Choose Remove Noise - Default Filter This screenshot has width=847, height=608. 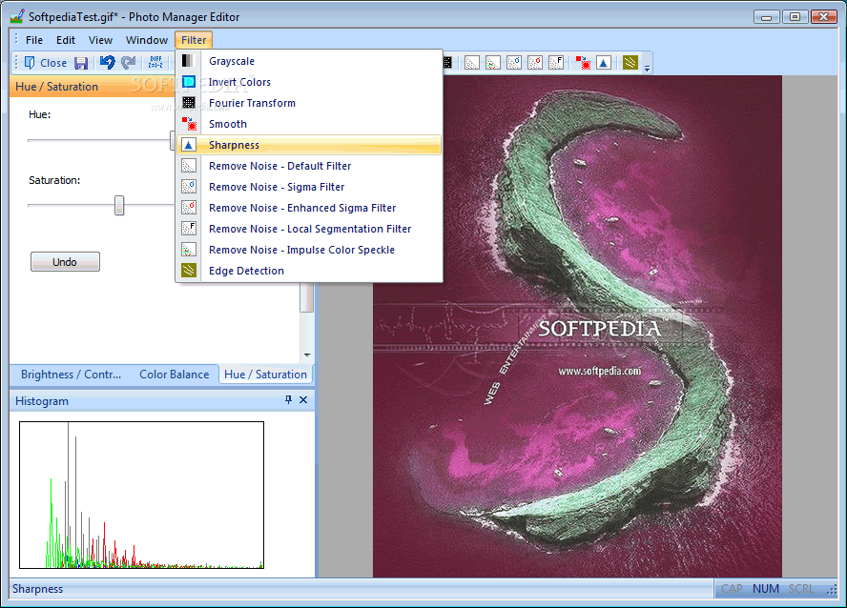pyautogui.click(x=309, y=166)
